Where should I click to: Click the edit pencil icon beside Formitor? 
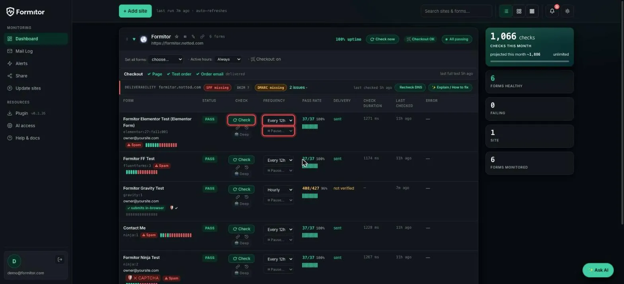193,37
